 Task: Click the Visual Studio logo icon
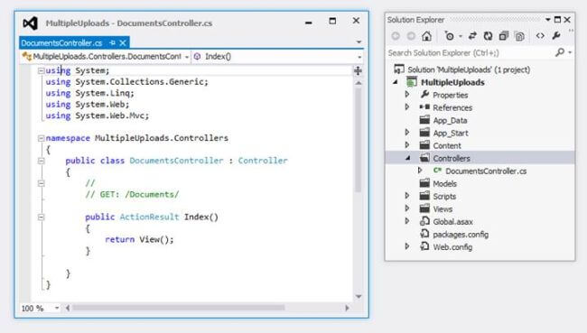(x=31, y=23)
